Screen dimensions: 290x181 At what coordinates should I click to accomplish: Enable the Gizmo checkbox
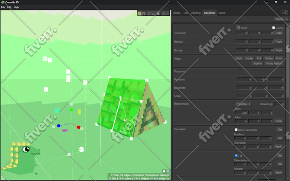click(x=273, y=28)
